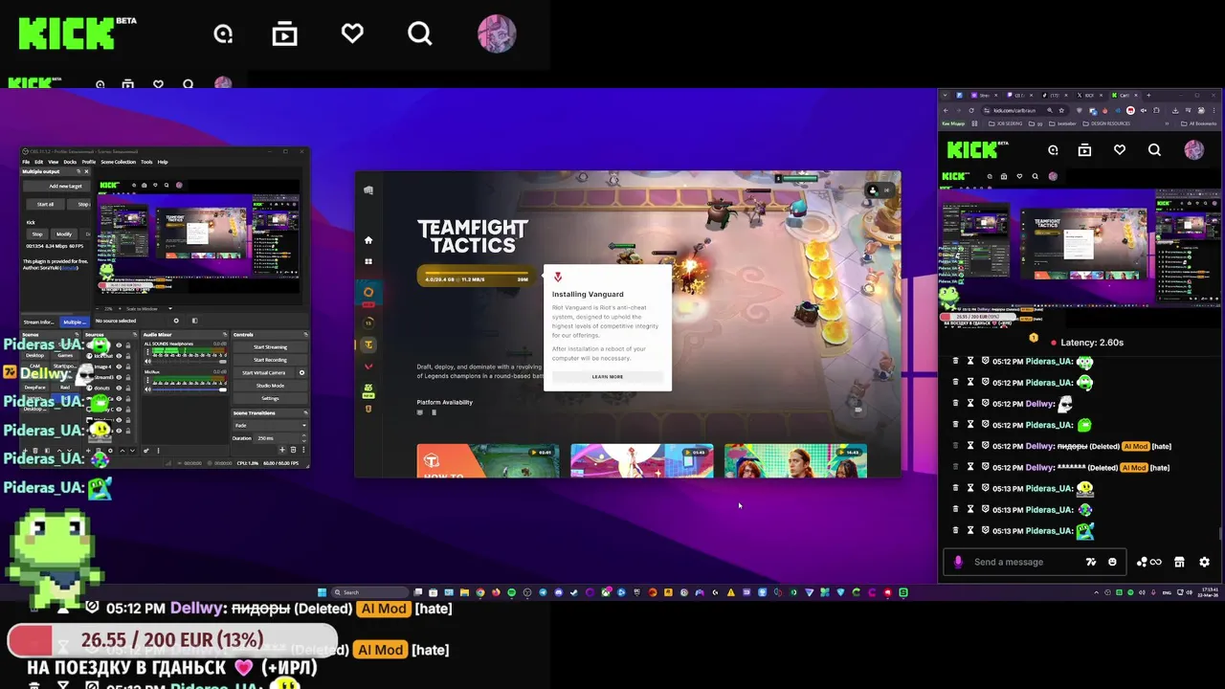This screenshot has height=689, width=1225.
Task: Open search in the large Kick header
Action: point(419,33)
